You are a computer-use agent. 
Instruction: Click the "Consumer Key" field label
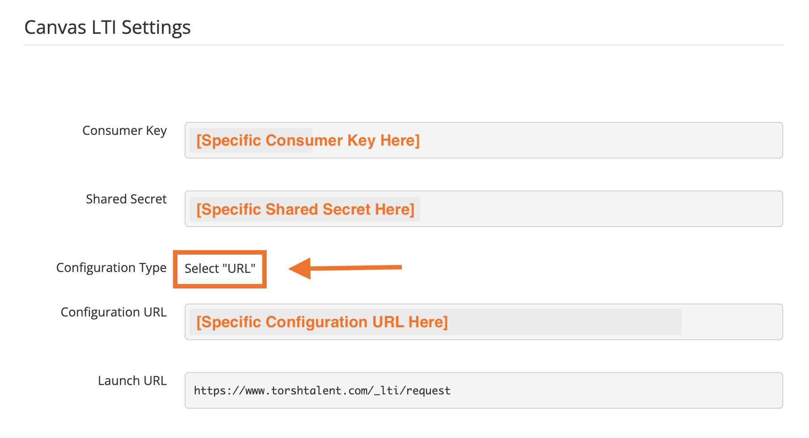[x=124, y=131]
